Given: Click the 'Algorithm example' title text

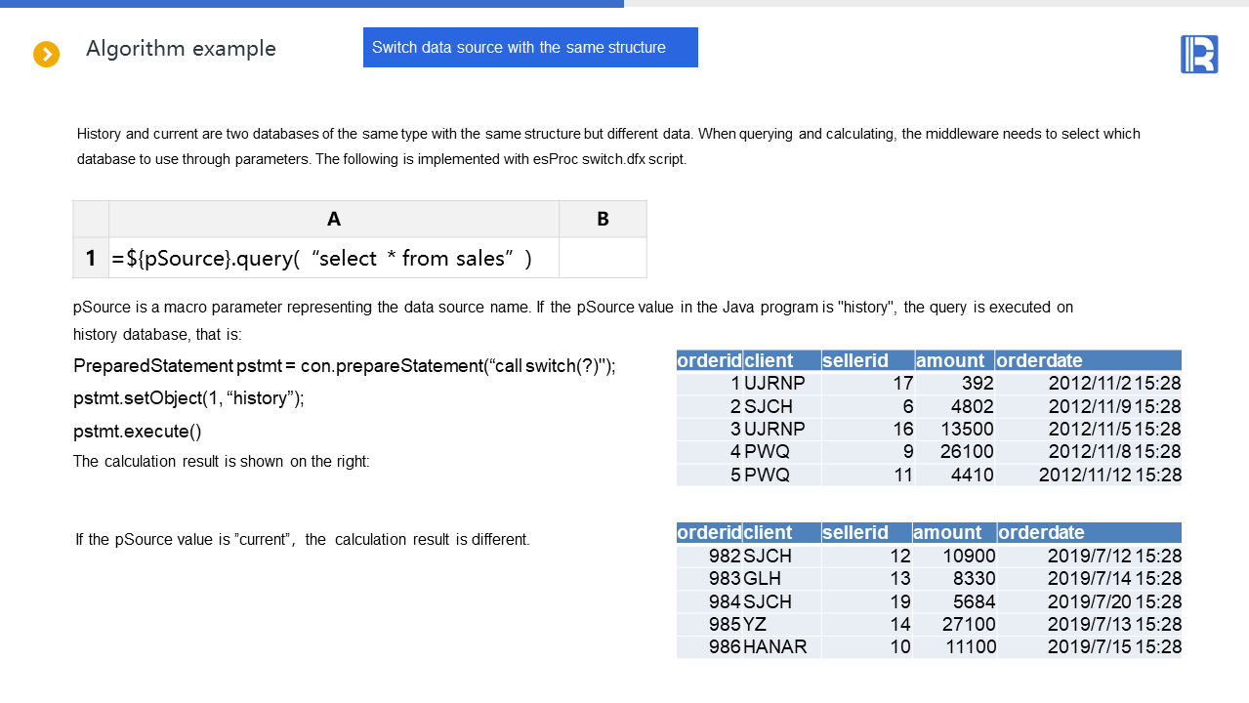Looking at the screenshot, I should pyautogui.click(x=181, y=49).
